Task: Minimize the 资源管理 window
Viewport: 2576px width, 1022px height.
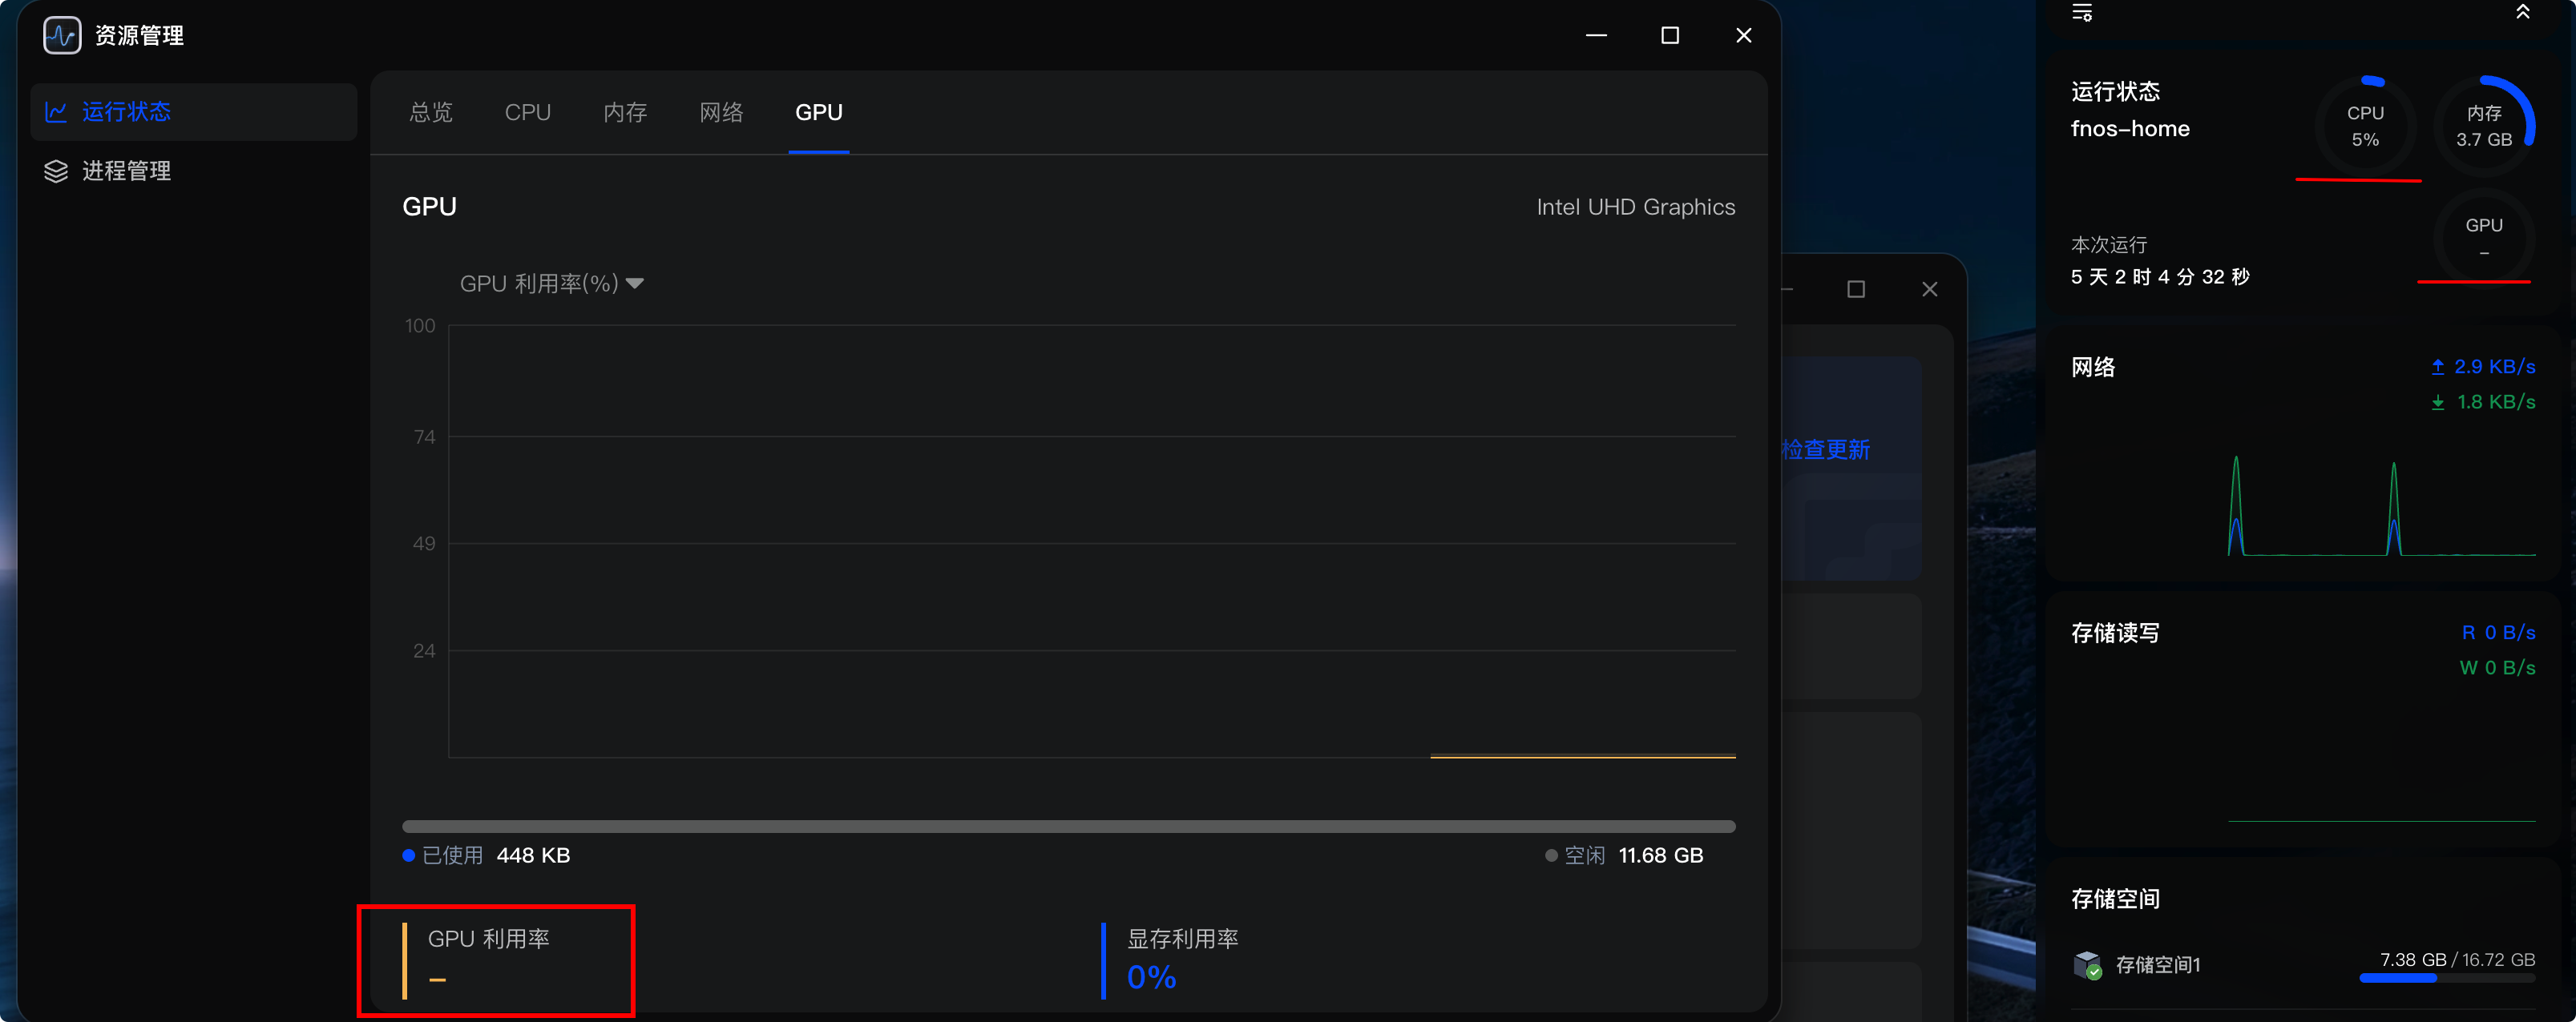Action: (x=1597, y=36)
